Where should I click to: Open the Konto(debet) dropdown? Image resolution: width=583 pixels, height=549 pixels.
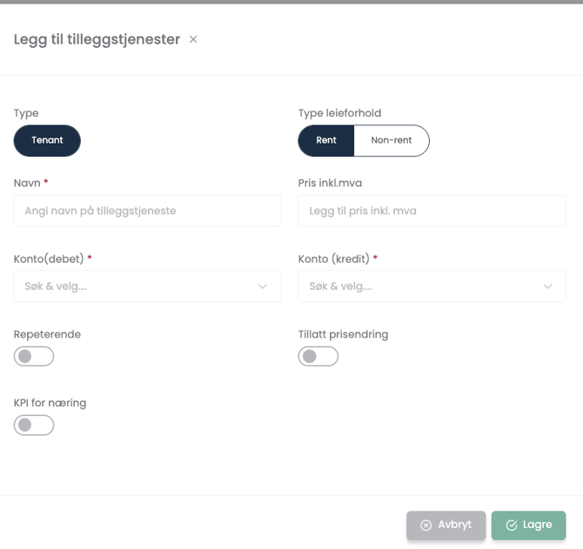coord(139,286)
